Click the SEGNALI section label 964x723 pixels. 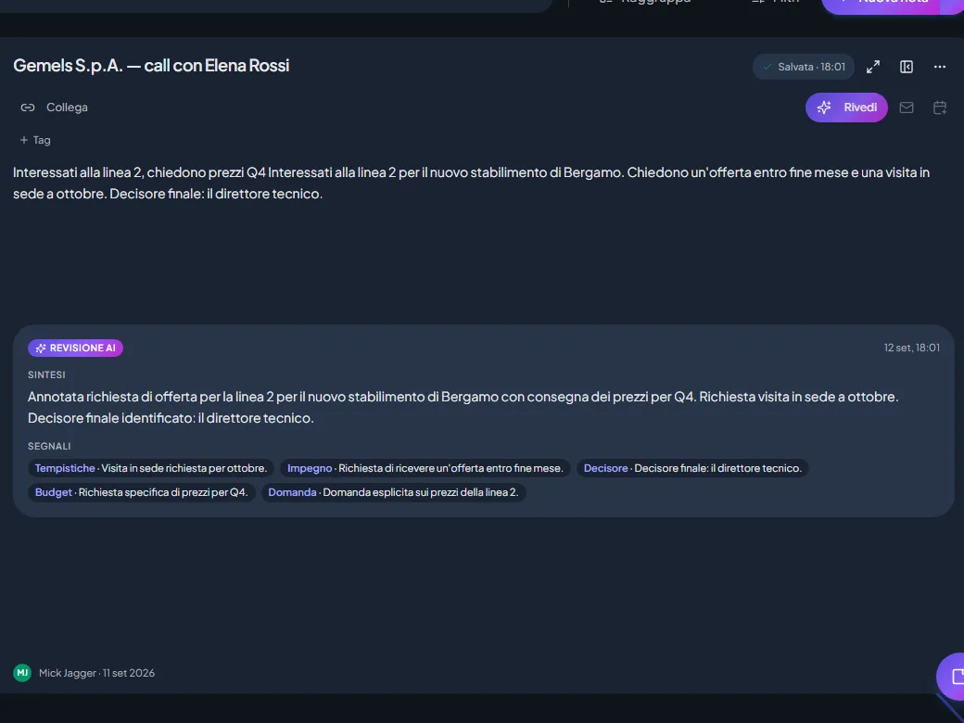coord(49,447)
